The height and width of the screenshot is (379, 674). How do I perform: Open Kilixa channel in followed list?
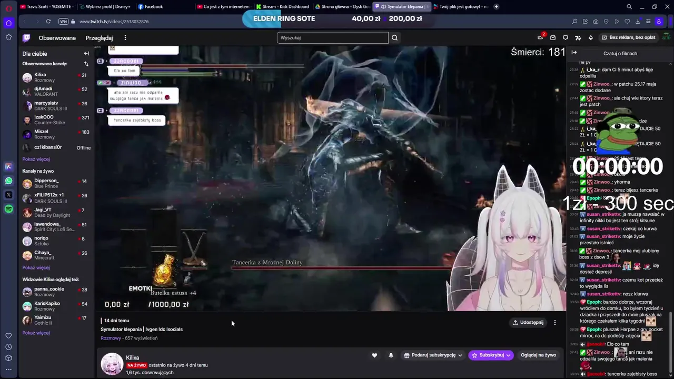tap(56, 77)
